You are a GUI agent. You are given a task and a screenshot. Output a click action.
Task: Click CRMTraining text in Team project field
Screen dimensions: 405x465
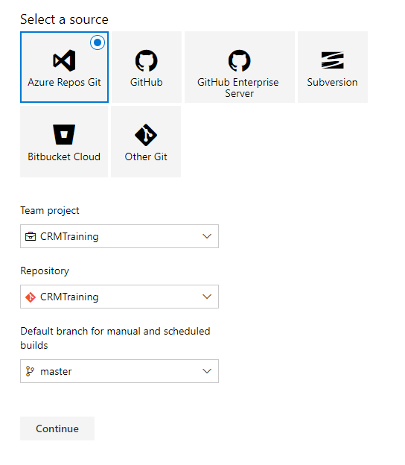tap(69, 237)
